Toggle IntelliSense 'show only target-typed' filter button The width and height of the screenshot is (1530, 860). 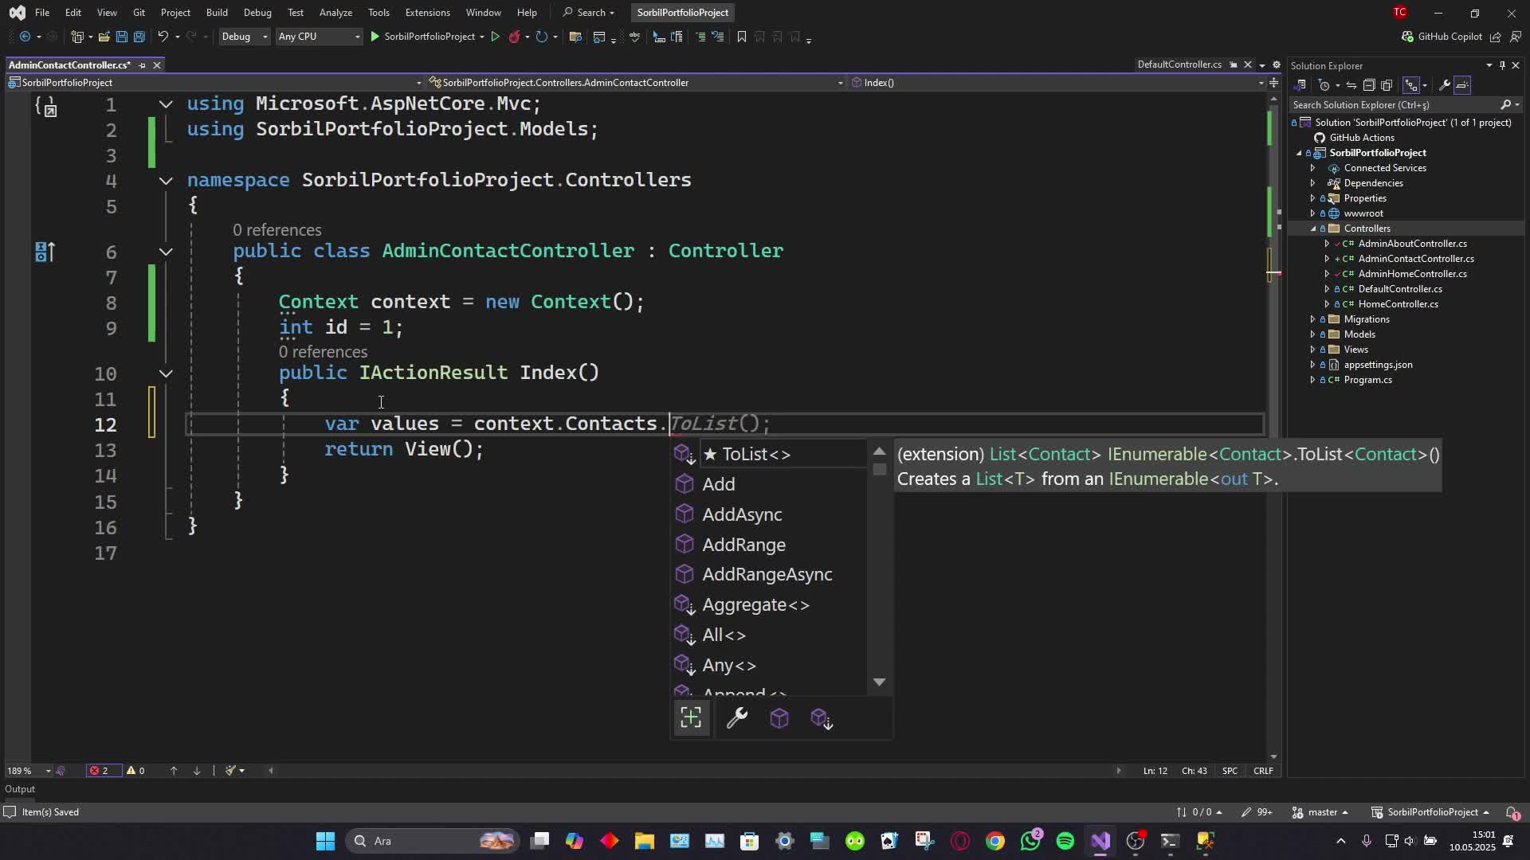point(691,718)
